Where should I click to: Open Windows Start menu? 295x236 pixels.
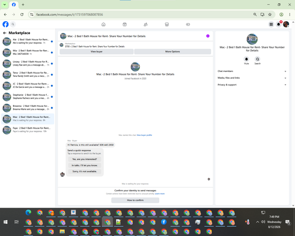tap(5, 222)
